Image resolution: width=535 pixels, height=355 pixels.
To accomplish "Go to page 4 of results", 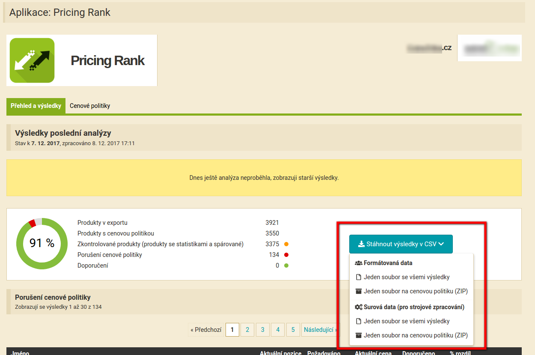I will pos(278,330).
